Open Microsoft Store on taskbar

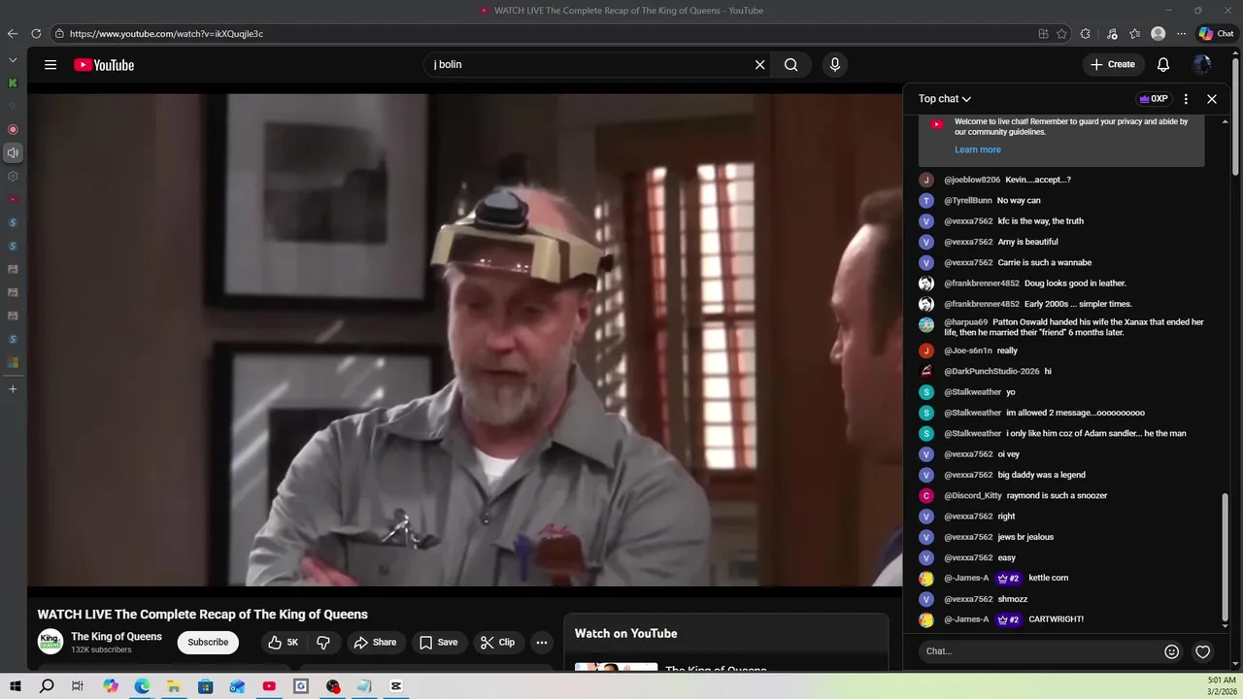point(205,686)
